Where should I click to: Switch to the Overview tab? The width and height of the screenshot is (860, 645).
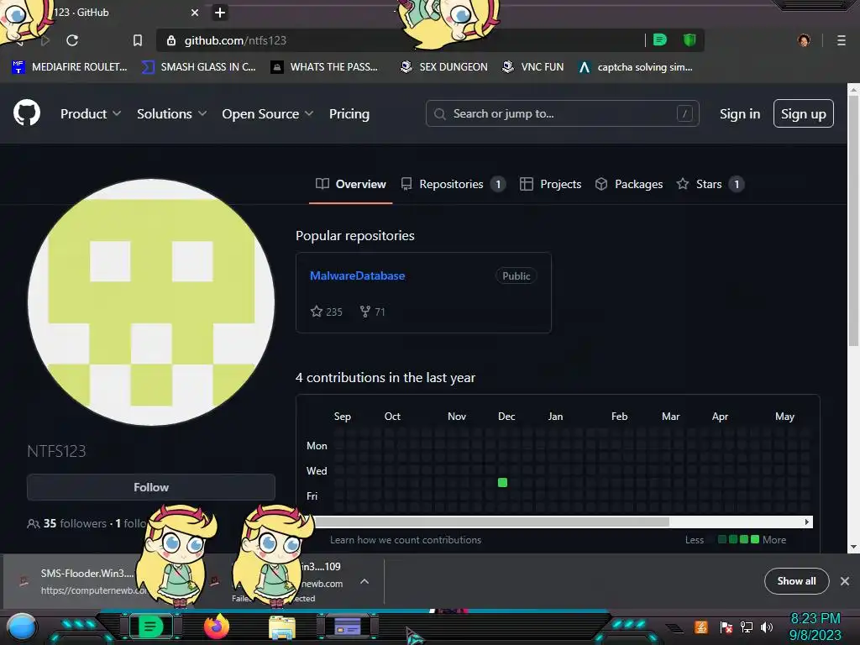tap(350, 184)
